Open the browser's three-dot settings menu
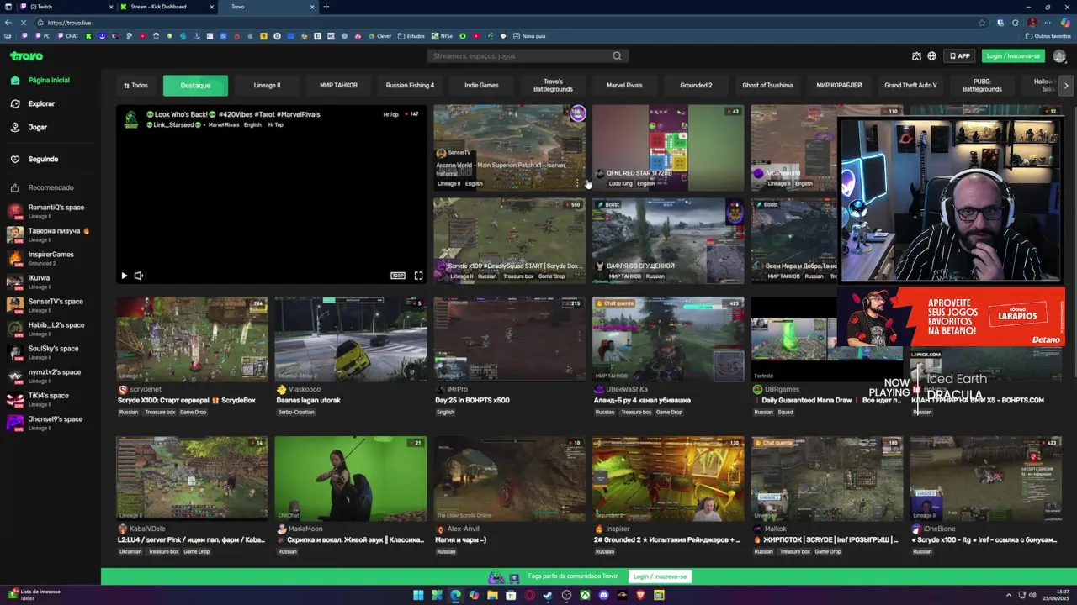This screenshot has width=1077, height=605. pyautogui.click(x=1048, y=23)
